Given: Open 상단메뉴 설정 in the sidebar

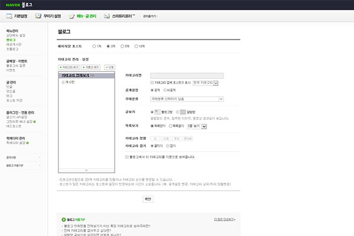Looking at the screenshot, I should coord(16,35).
